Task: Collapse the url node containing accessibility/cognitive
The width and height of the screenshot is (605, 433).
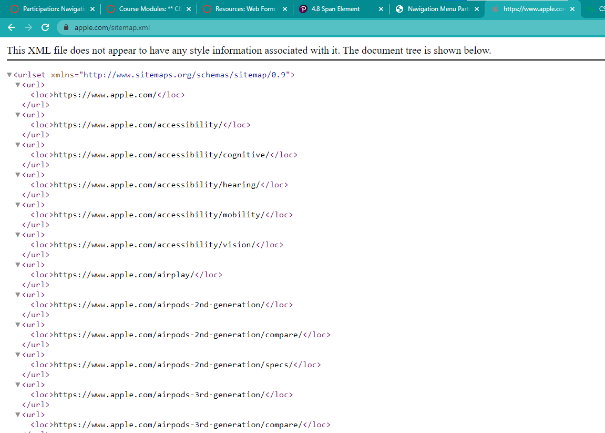Action: pos(18,145)
